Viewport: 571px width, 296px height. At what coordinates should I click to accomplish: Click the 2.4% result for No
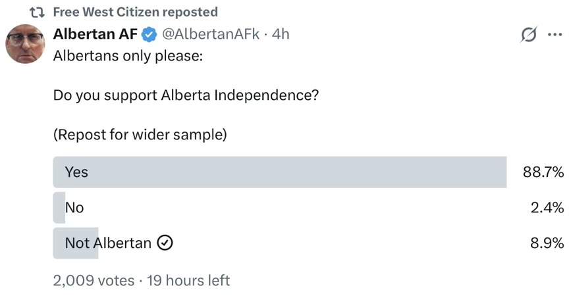click(547, 208)
